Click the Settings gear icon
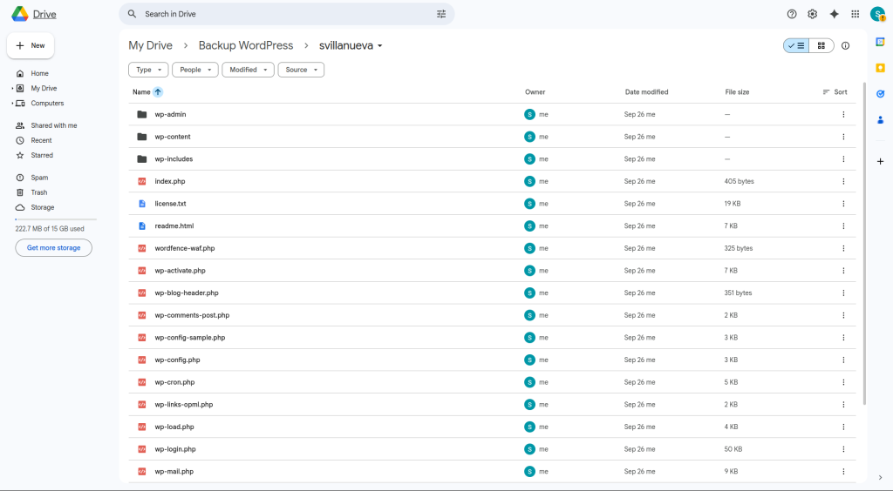 coord(813,14)
